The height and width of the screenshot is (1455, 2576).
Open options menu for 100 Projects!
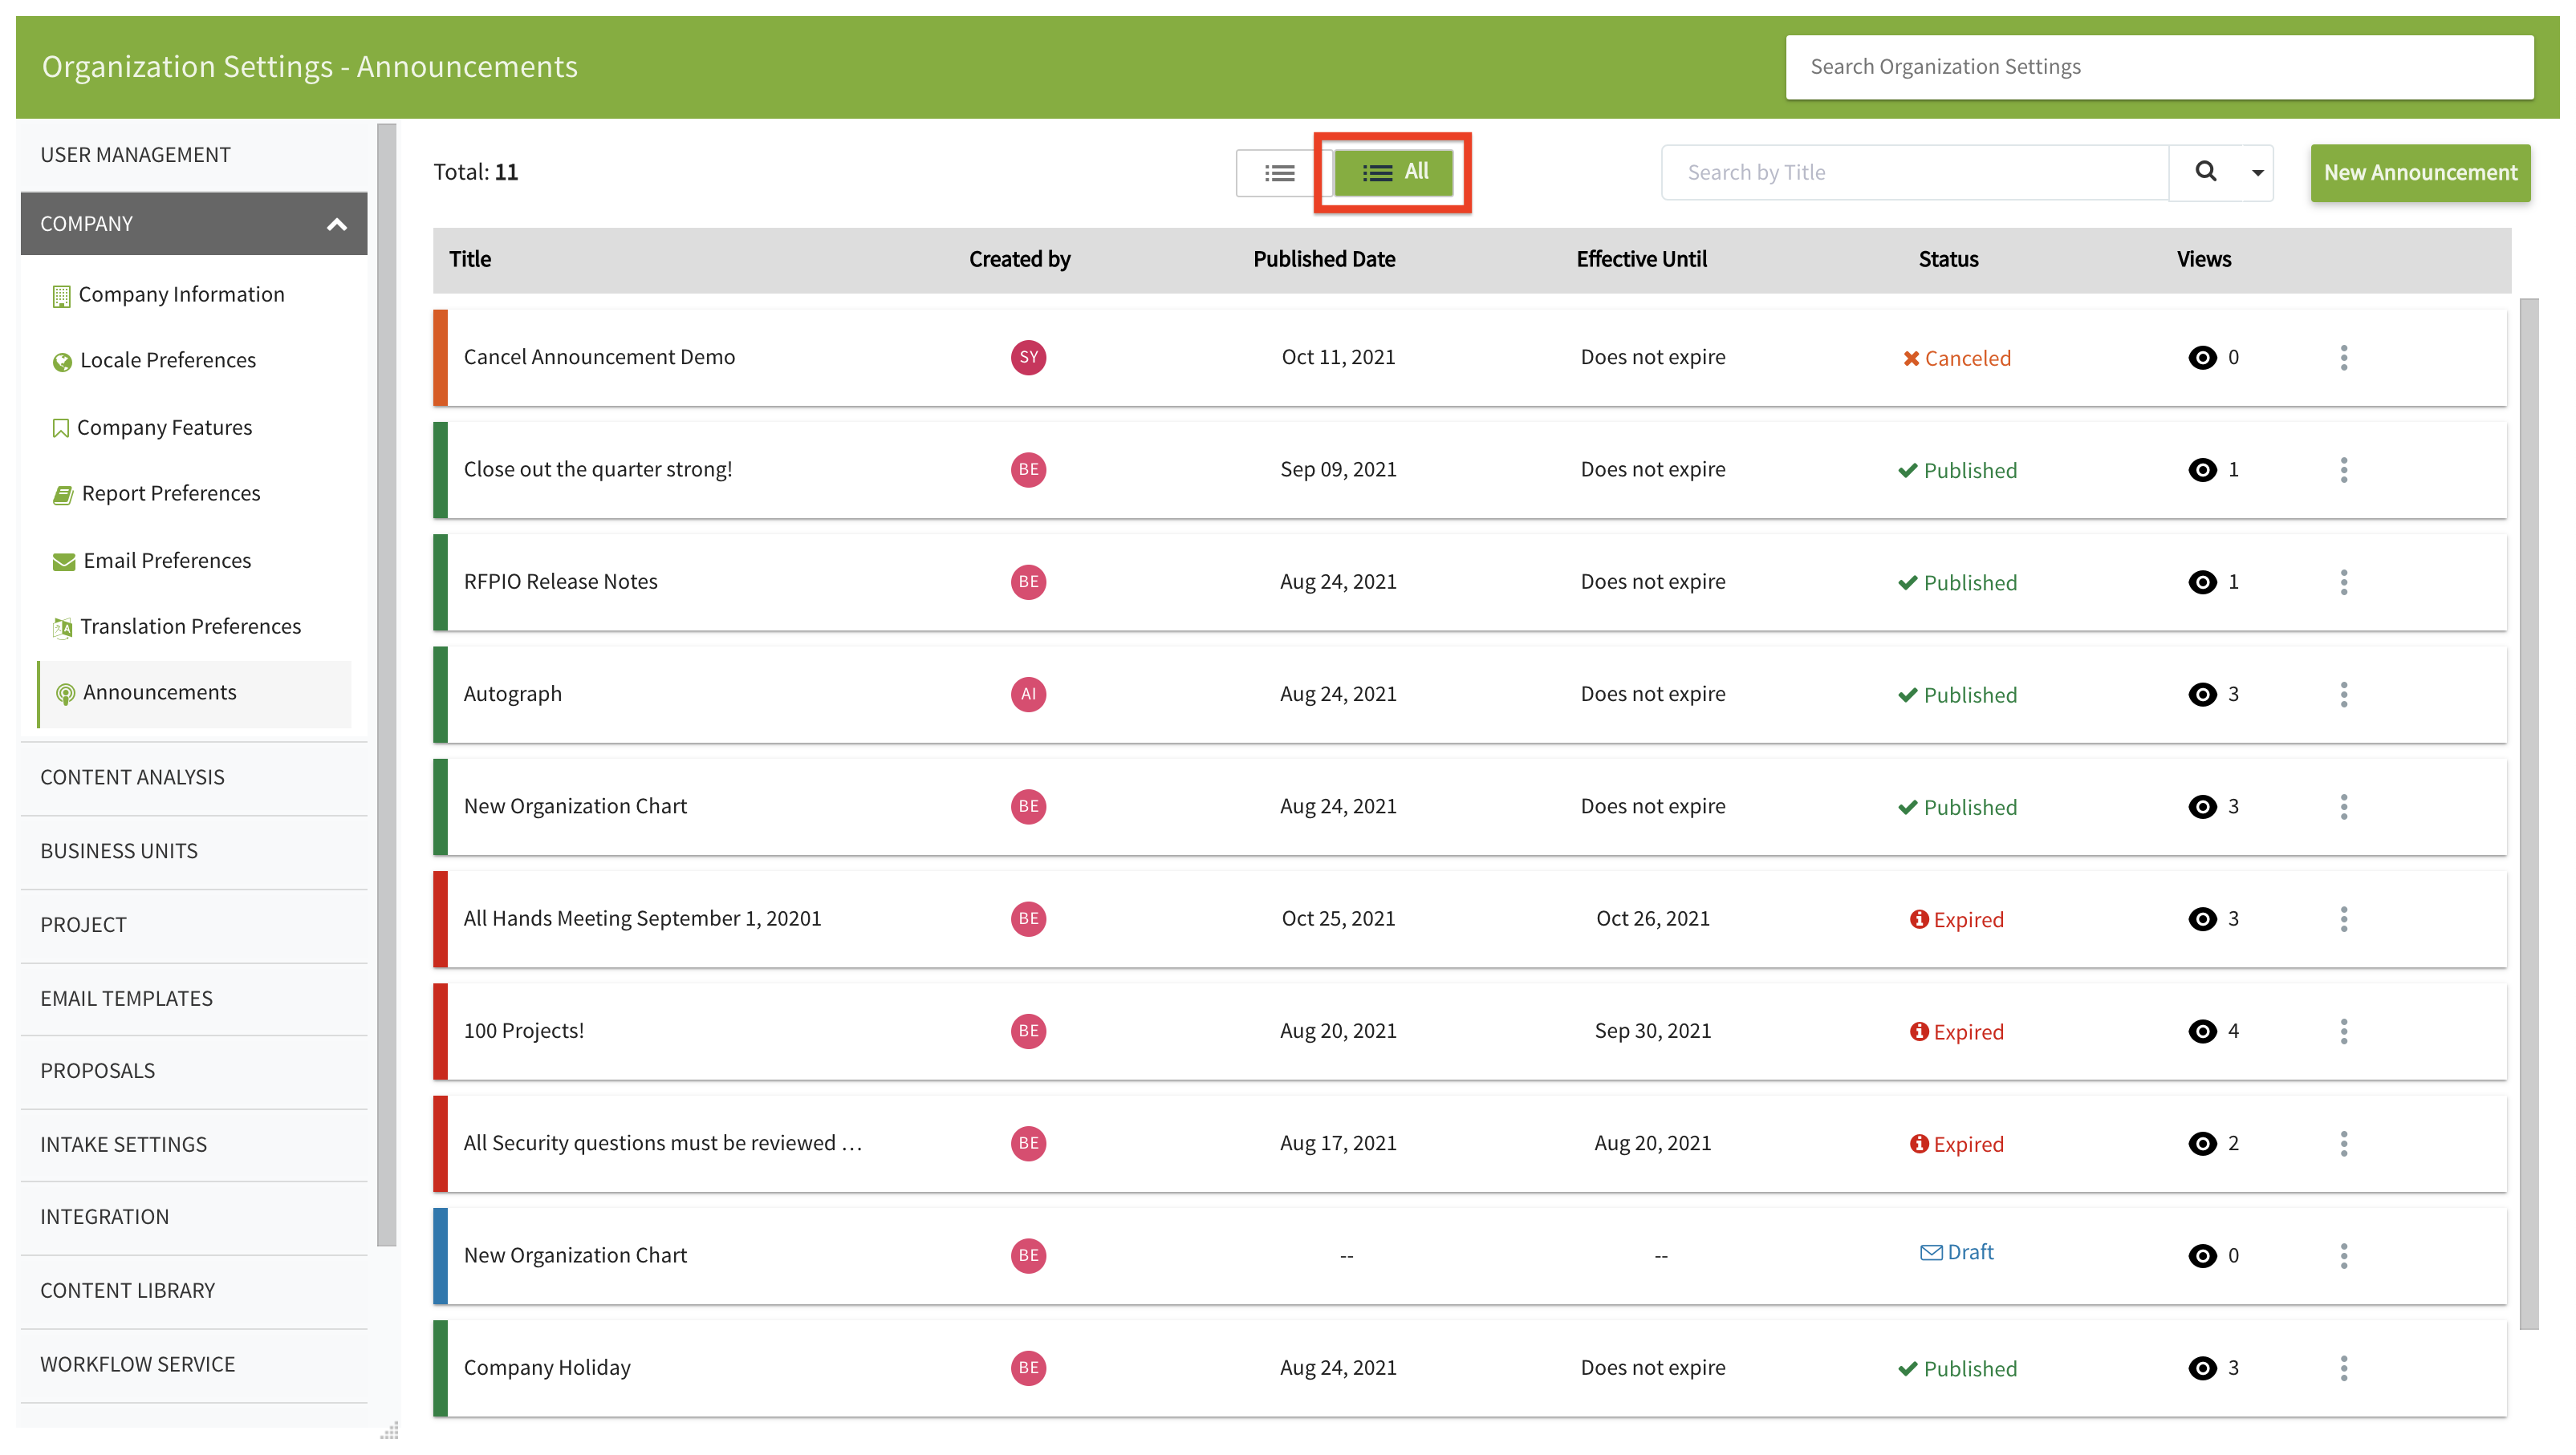2343,1031
